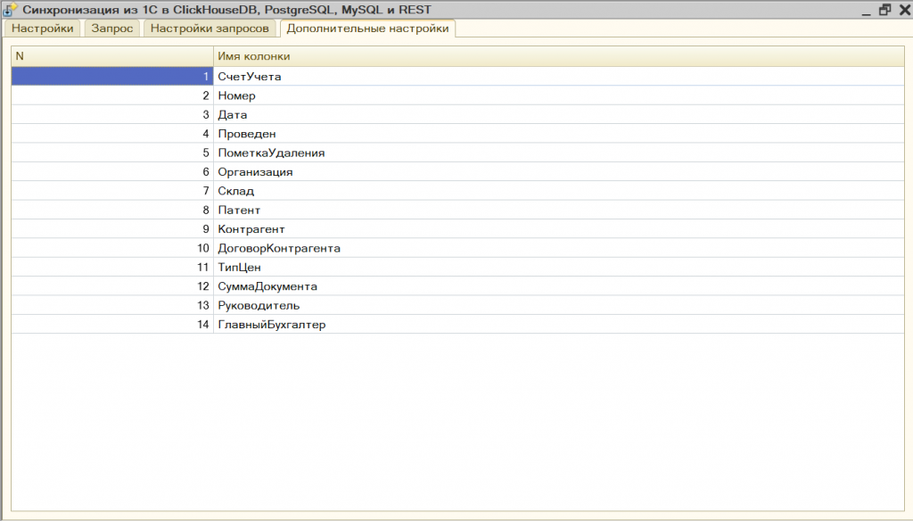Screen dimensions: 913x521
Task: Select the Контрагент row
Action: click(x=457, y=229)
